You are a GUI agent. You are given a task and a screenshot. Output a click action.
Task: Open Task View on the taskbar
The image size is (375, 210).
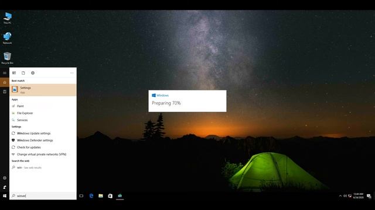81,196
